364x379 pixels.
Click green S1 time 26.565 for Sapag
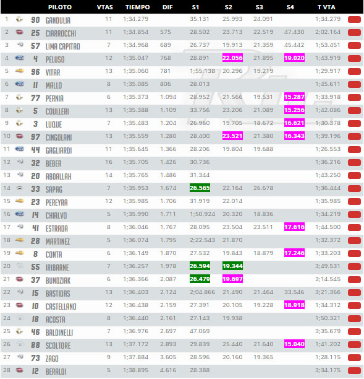200,188
